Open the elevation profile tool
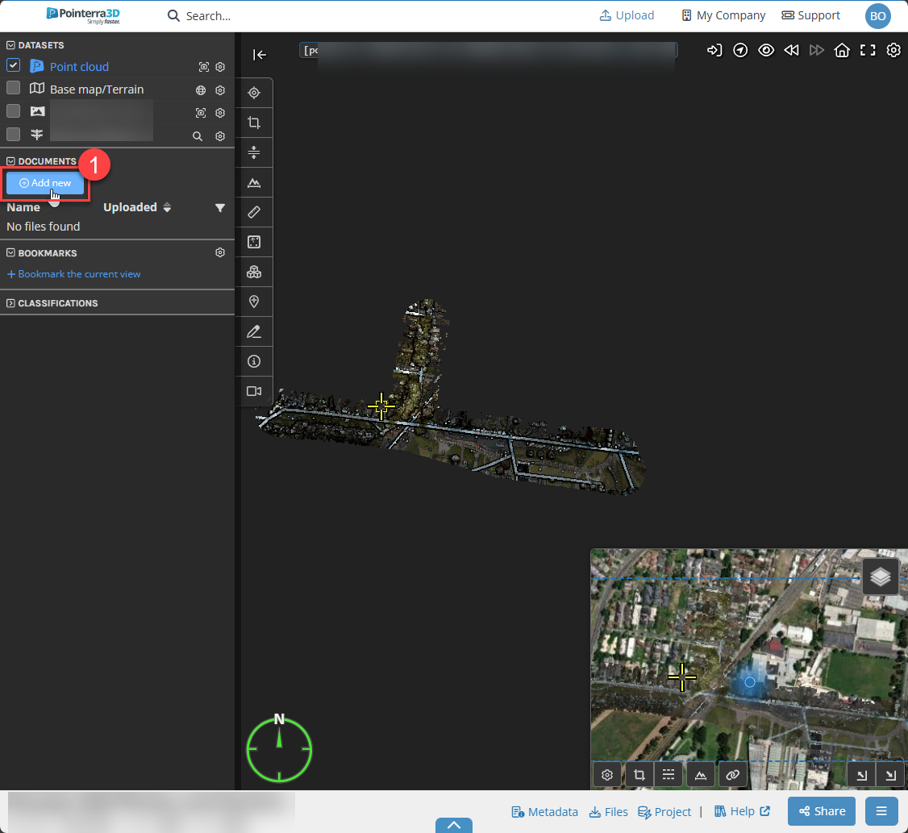The height and width of the screenshot is (833, 908). [254, 182]
